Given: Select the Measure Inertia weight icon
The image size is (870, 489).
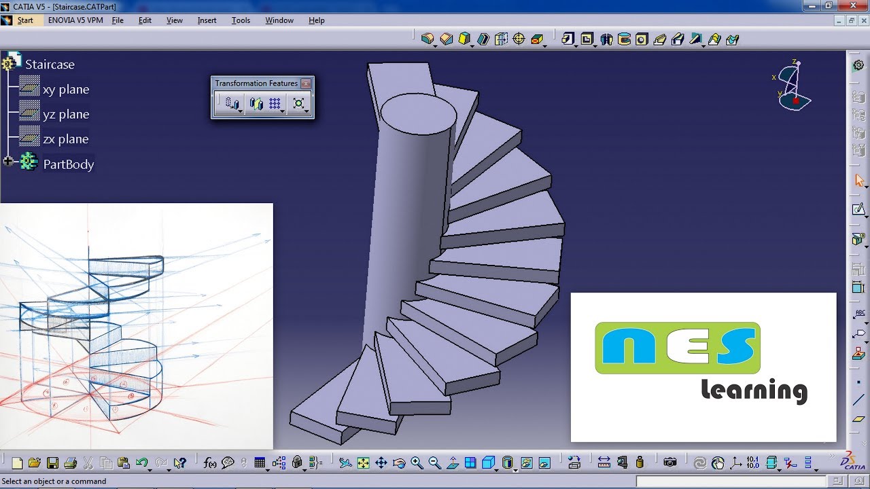Looking at the screenshot, I should click(x=640, y=463).
